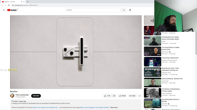197x110 pixels.
Task: Dislike the video with thumbs down
Action: [x=114, y=96]
